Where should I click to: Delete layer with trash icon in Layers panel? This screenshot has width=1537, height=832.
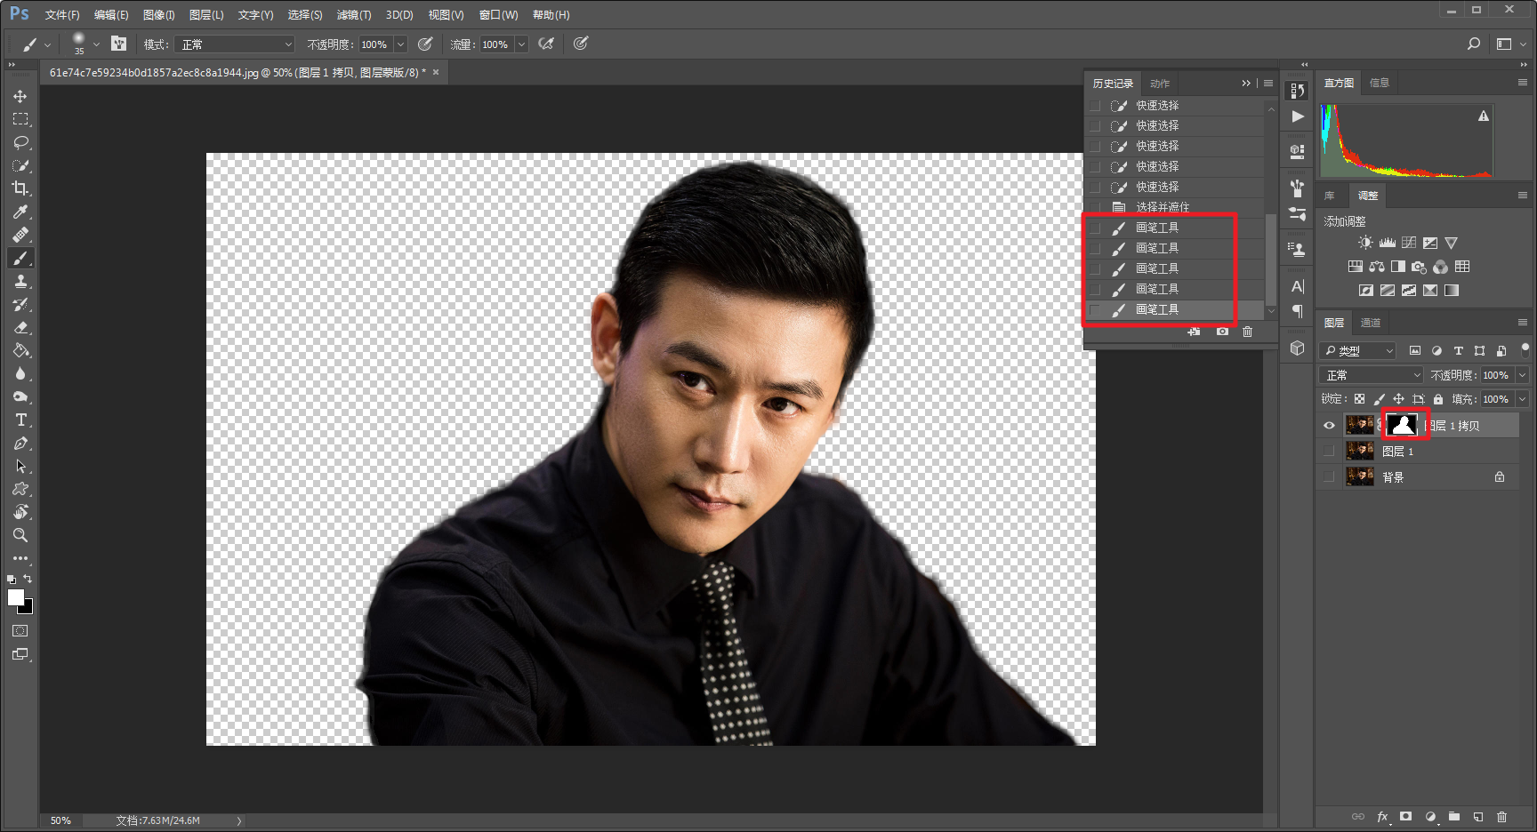1501,816
